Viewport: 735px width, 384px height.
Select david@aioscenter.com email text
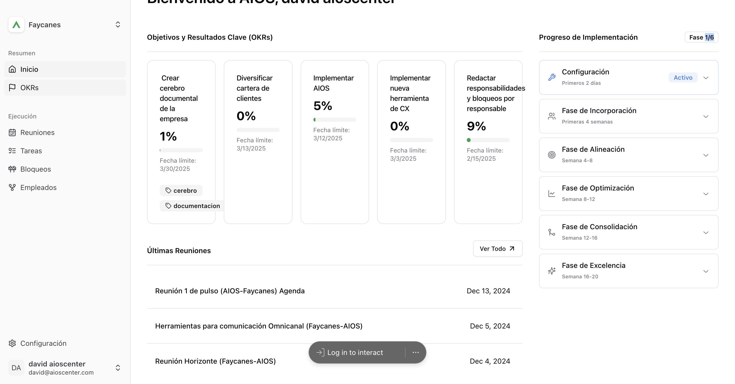(61, 372)
